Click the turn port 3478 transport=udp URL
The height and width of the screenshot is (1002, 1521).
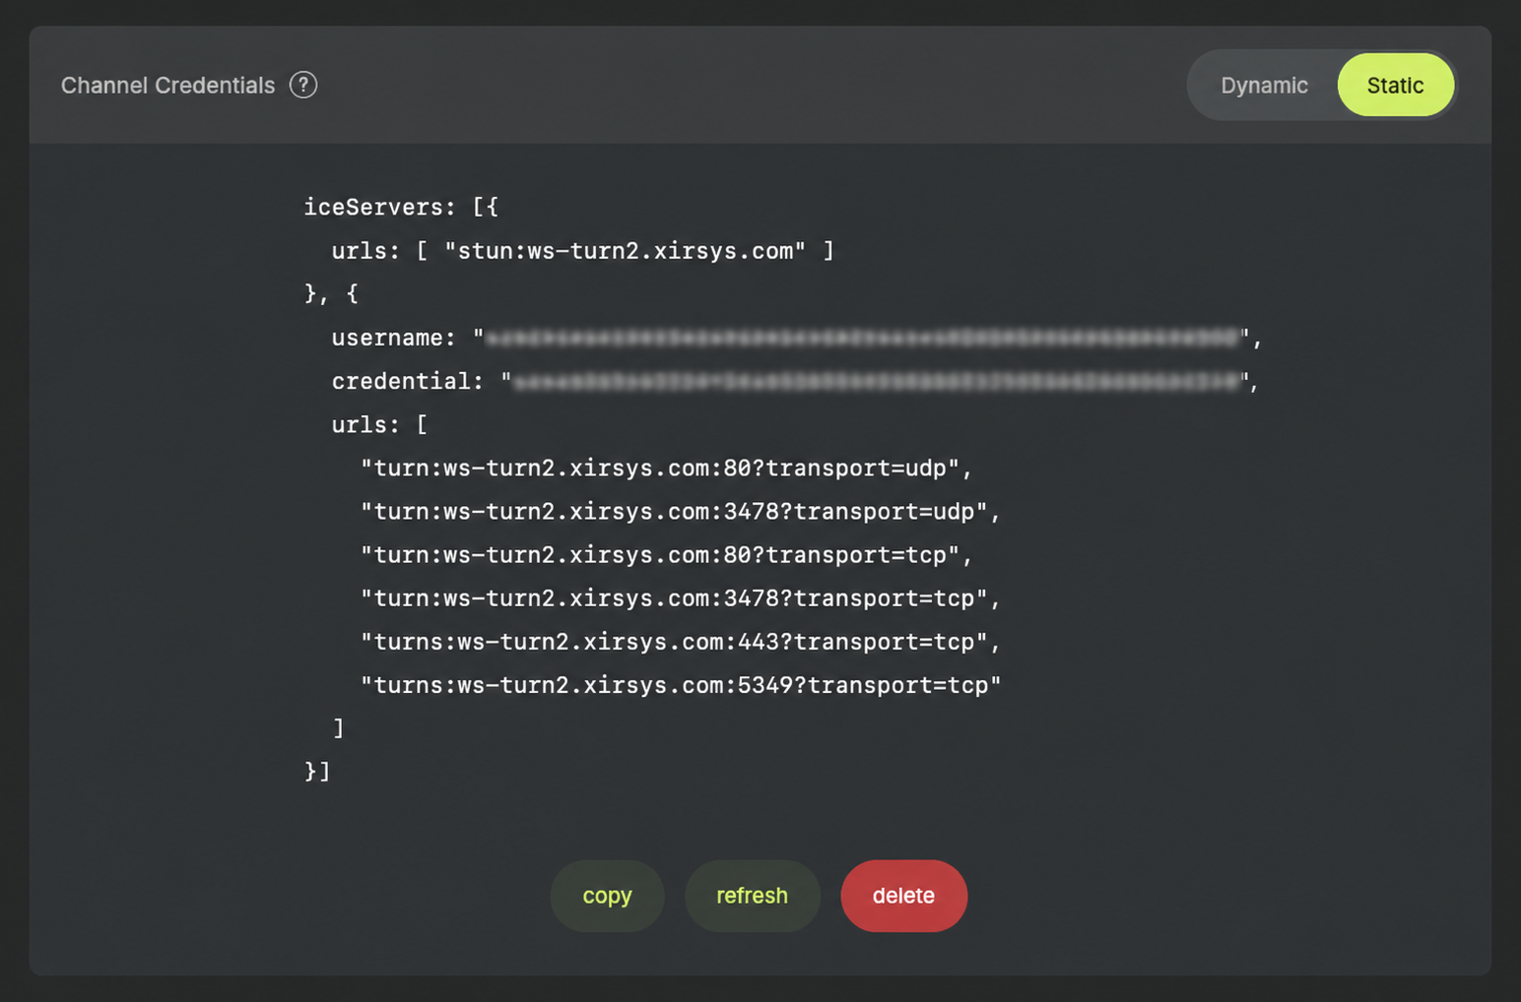point(674,511)
